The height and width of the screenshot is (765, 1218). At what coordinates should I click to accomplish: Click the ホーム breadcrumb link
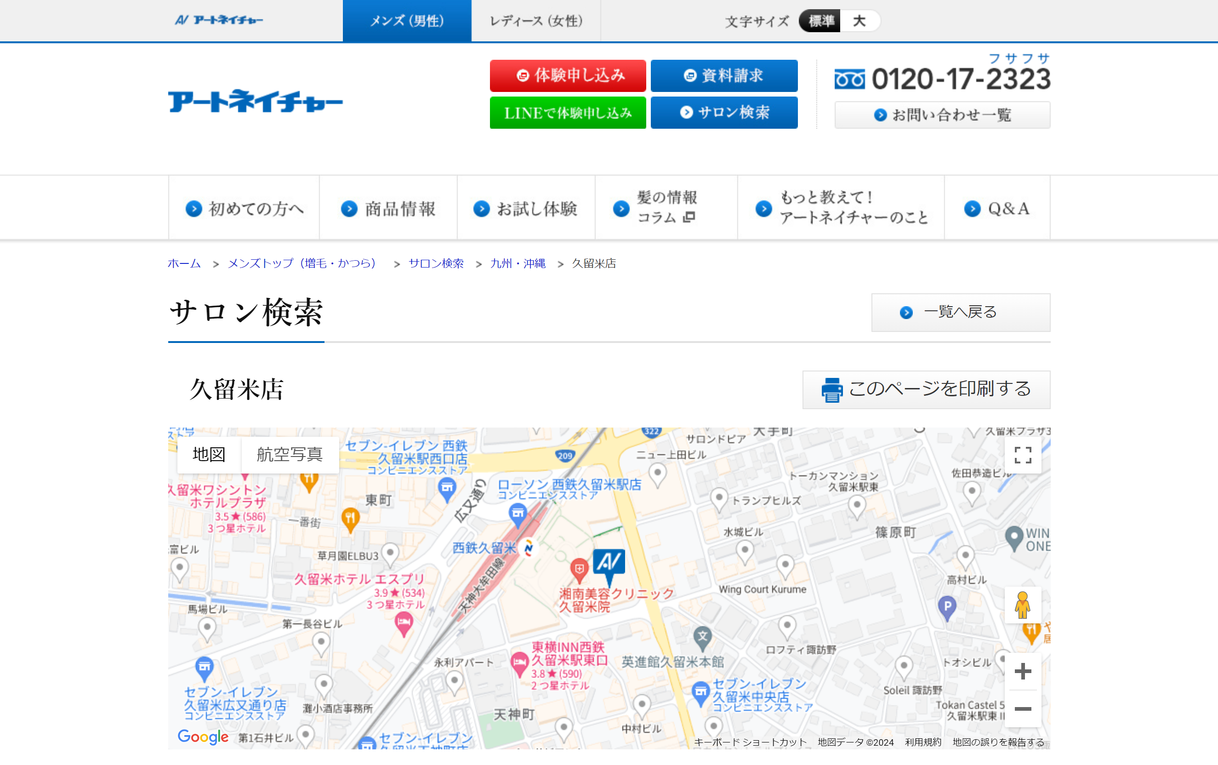click(x=184, y=263)
